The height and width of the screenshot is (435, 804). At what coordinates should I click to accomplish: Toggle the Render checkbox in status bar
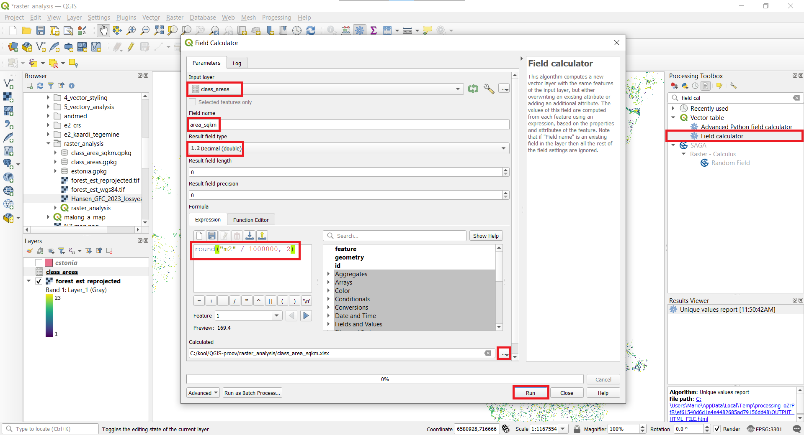[x=717, y=429]
